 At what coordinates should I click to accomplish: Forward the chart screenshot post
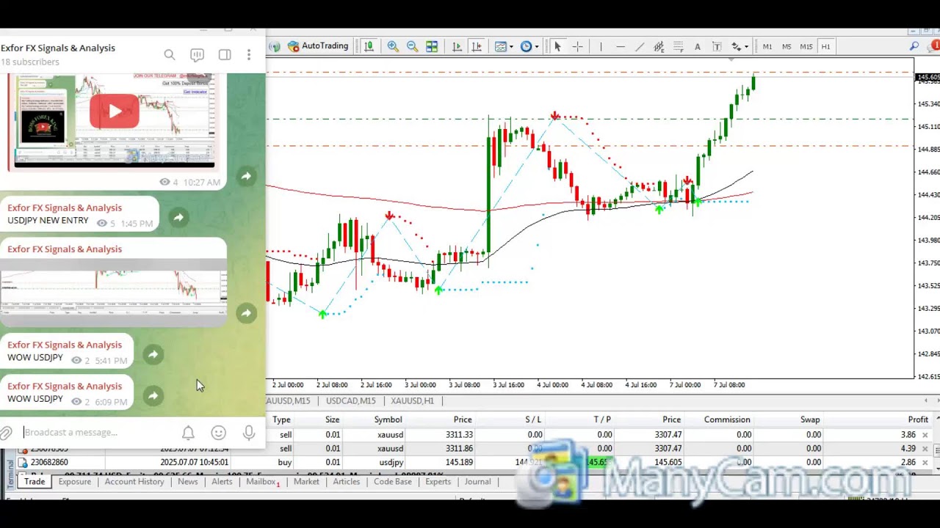click(246, 313)
